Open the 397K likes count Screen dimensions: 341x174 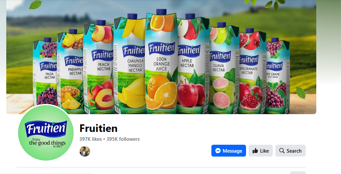point(90,139)
